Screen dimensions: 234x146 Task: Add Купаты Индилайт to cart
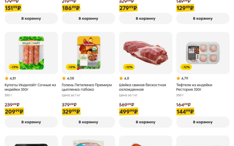[x=31, y=122]
